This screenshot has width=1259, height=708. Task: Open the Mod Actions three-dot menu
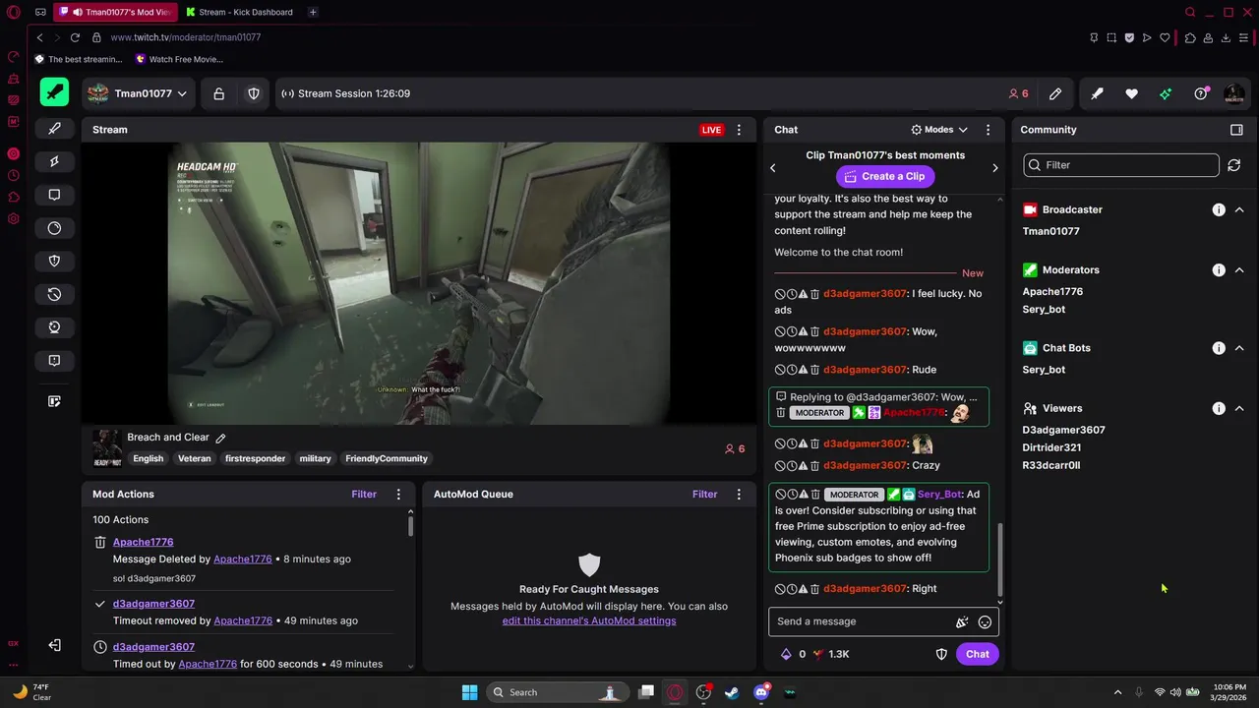(398, 495)
